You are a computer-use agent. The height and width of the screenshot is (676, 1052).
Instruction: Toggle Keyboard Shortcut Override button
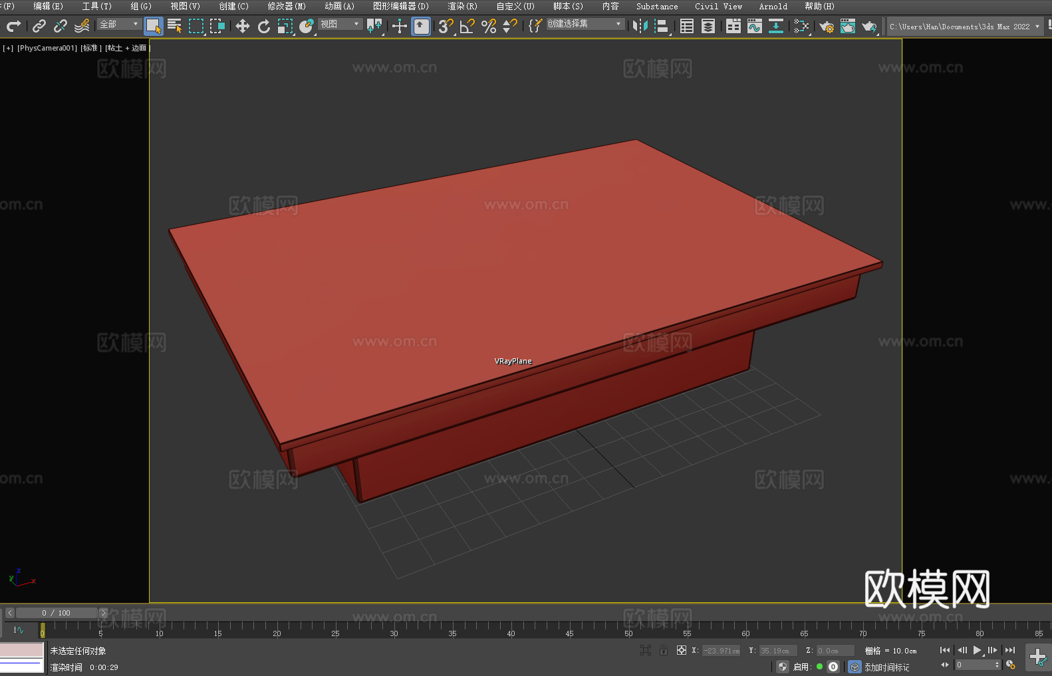(421, 26)
